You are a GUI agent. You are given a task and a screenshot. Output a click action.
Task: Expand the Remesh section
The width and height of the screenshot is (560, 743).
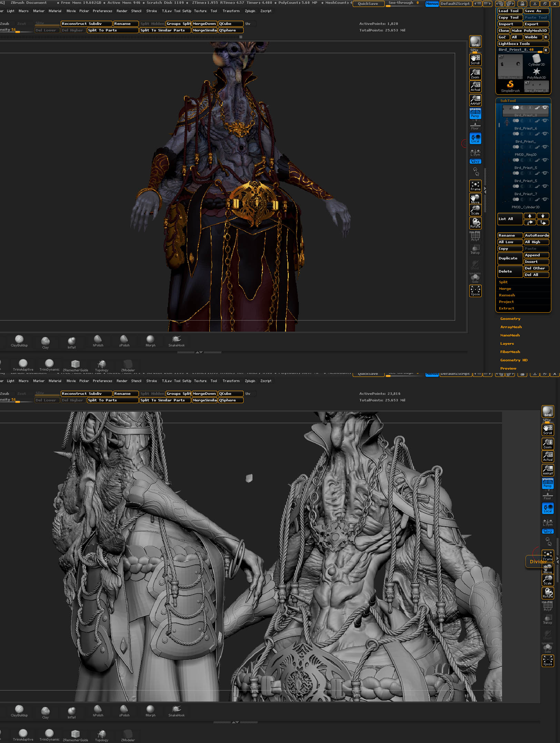point(507,295)
